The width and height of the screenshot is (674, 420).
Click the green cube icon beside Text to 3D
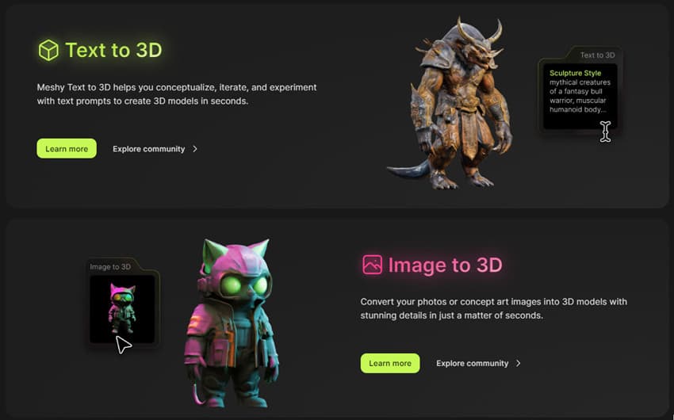coord(48,50)
